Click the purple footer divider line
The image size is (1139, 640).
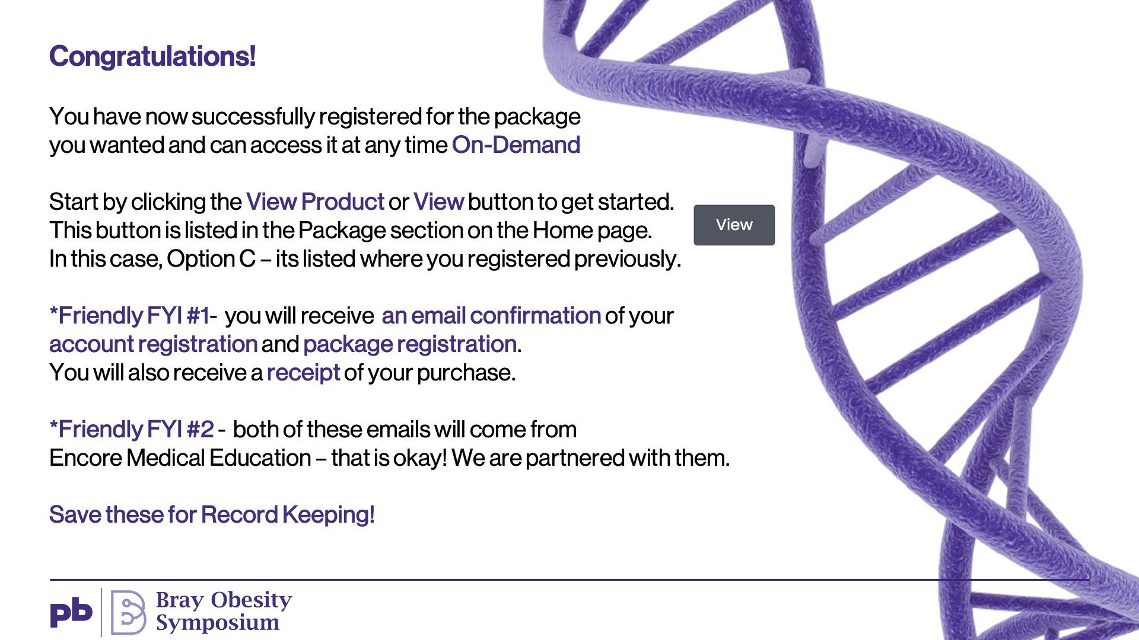pyautogui.click(x=569, y=580)
